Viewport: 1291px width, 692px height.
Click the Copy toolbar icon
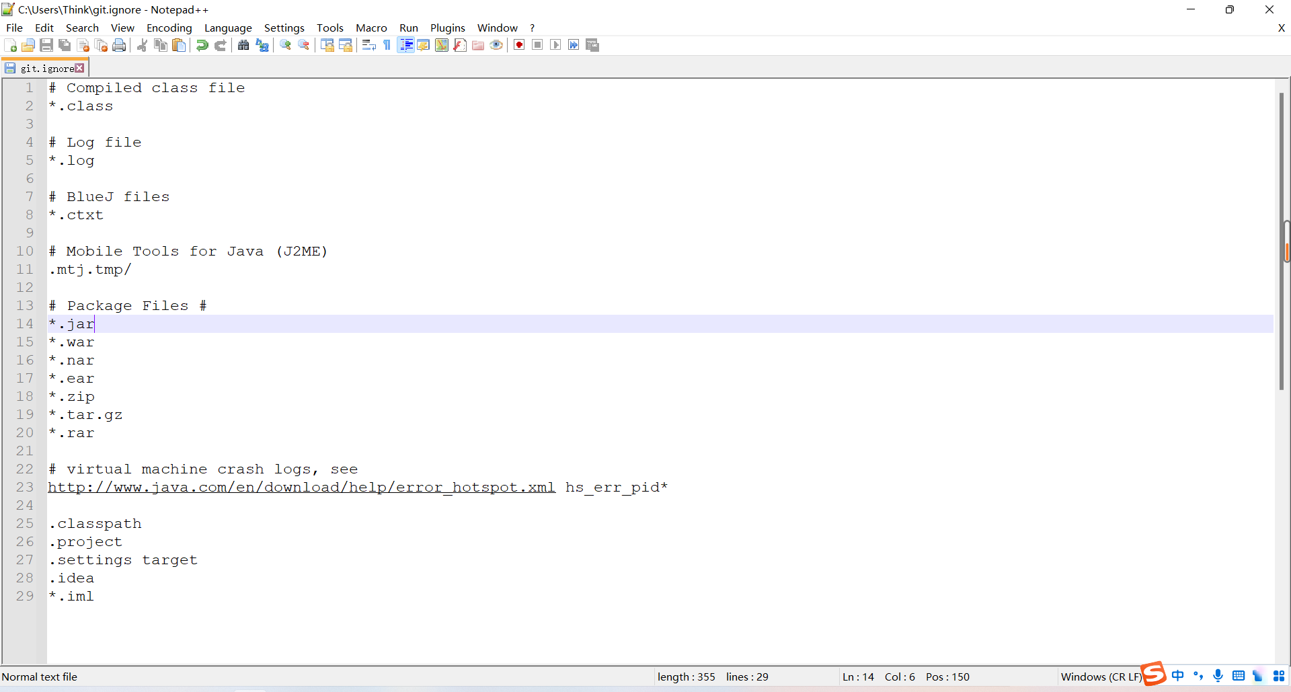(x=161, y=45)
